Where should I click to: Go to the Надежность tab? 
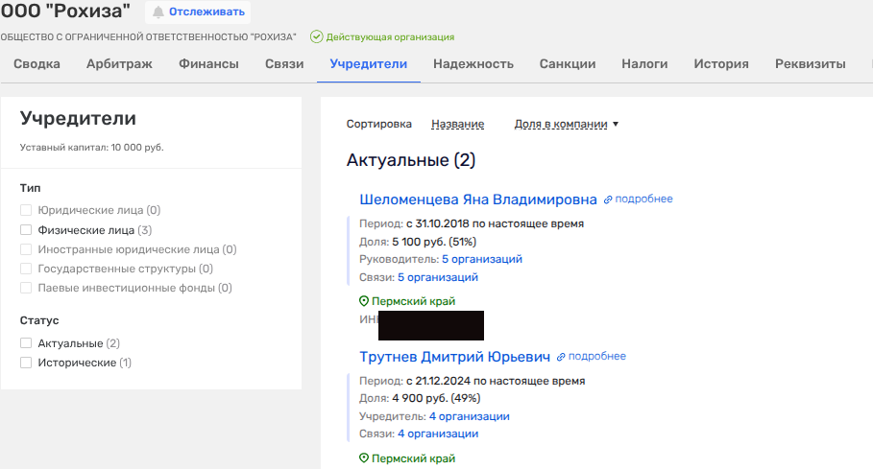[473, 64]
